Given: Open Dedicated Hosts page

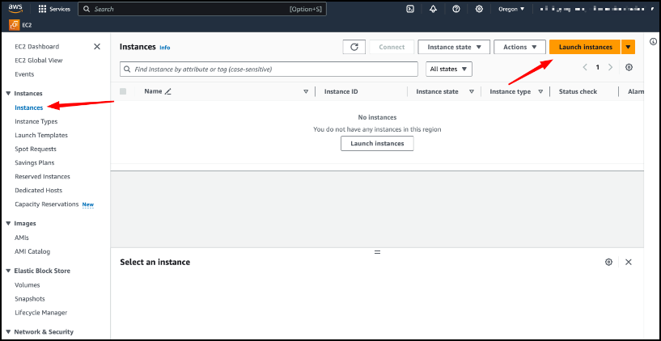Looking at the screenshot, I should (x=38, y=190).
